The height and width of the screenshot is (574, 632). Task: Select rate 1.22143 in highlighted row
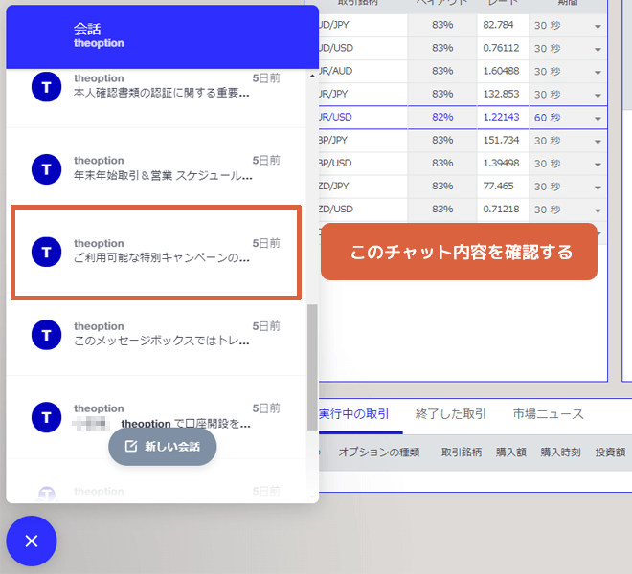(503, 118)
